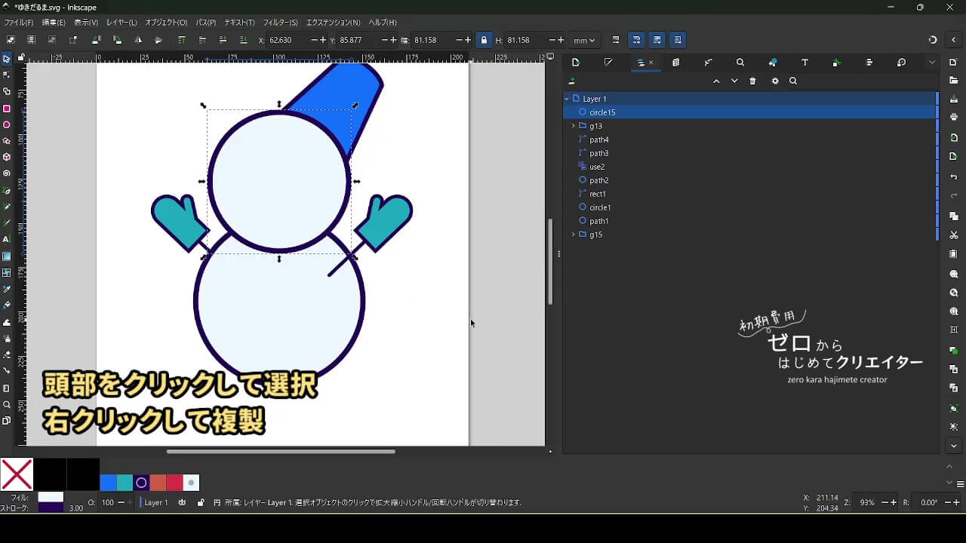The width and height of the screenshot is (966, 543).
Task: Open the mm units dropdown
Action: [x=583, y=40]
